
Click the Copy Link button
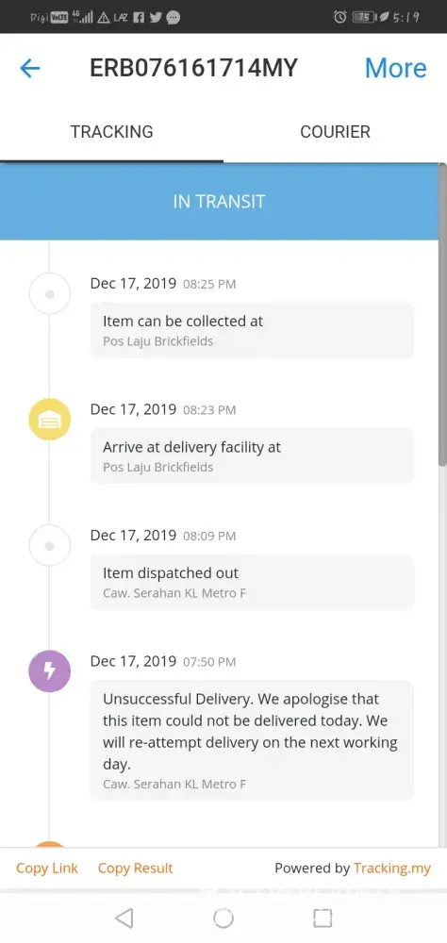point(47,868)
